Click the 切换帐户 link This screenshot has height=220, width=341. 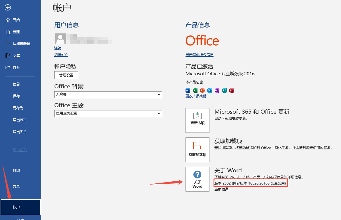[61, 55]
